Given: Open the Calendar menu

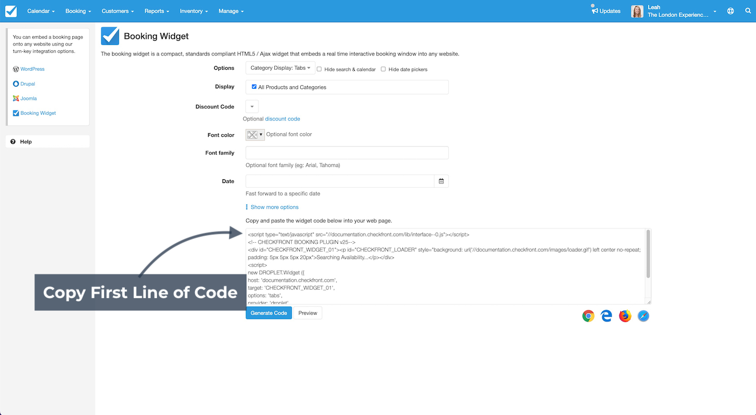Looking at the screenshot, I should click(x=41, y=11).
